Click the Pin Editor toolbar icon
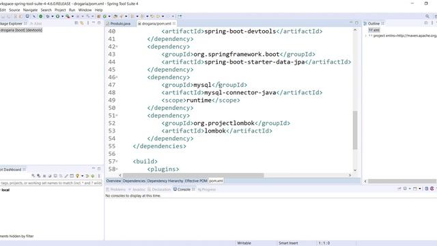Screen dimensions: 437x246 pyautogui.click(x=180, y=16)
